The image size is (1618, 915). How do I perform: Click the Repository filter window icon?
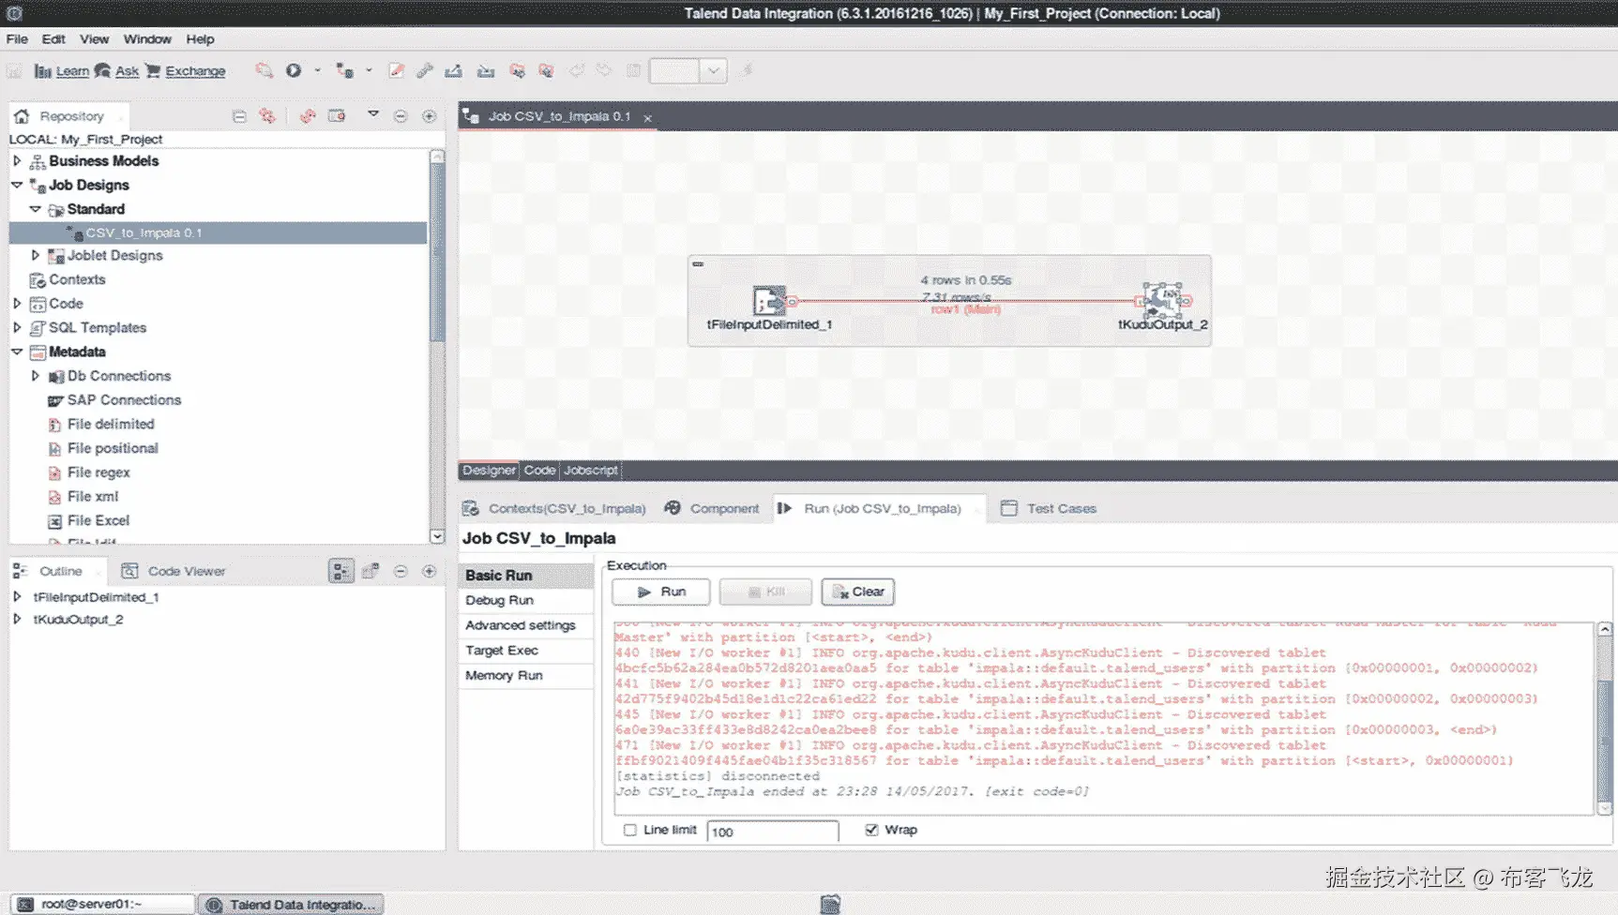click(337, 116)
